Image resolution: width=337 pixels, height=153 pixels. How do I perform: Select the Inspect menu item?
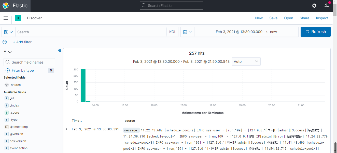[x=322, y=18]
